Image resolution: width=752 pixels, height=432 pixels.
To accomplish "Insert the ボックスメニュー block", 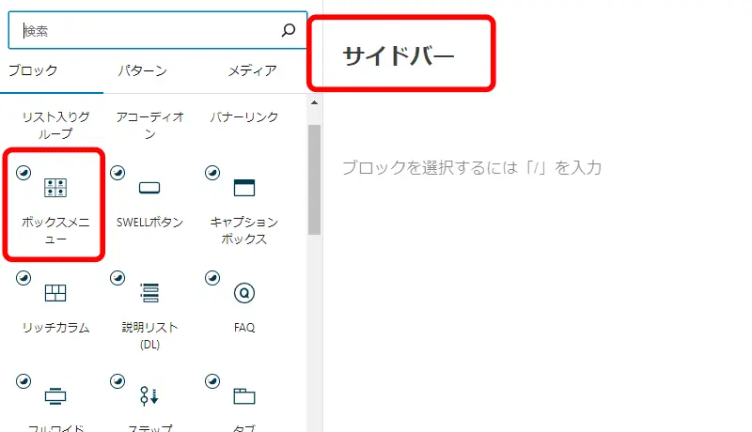I will click(55, 205).
